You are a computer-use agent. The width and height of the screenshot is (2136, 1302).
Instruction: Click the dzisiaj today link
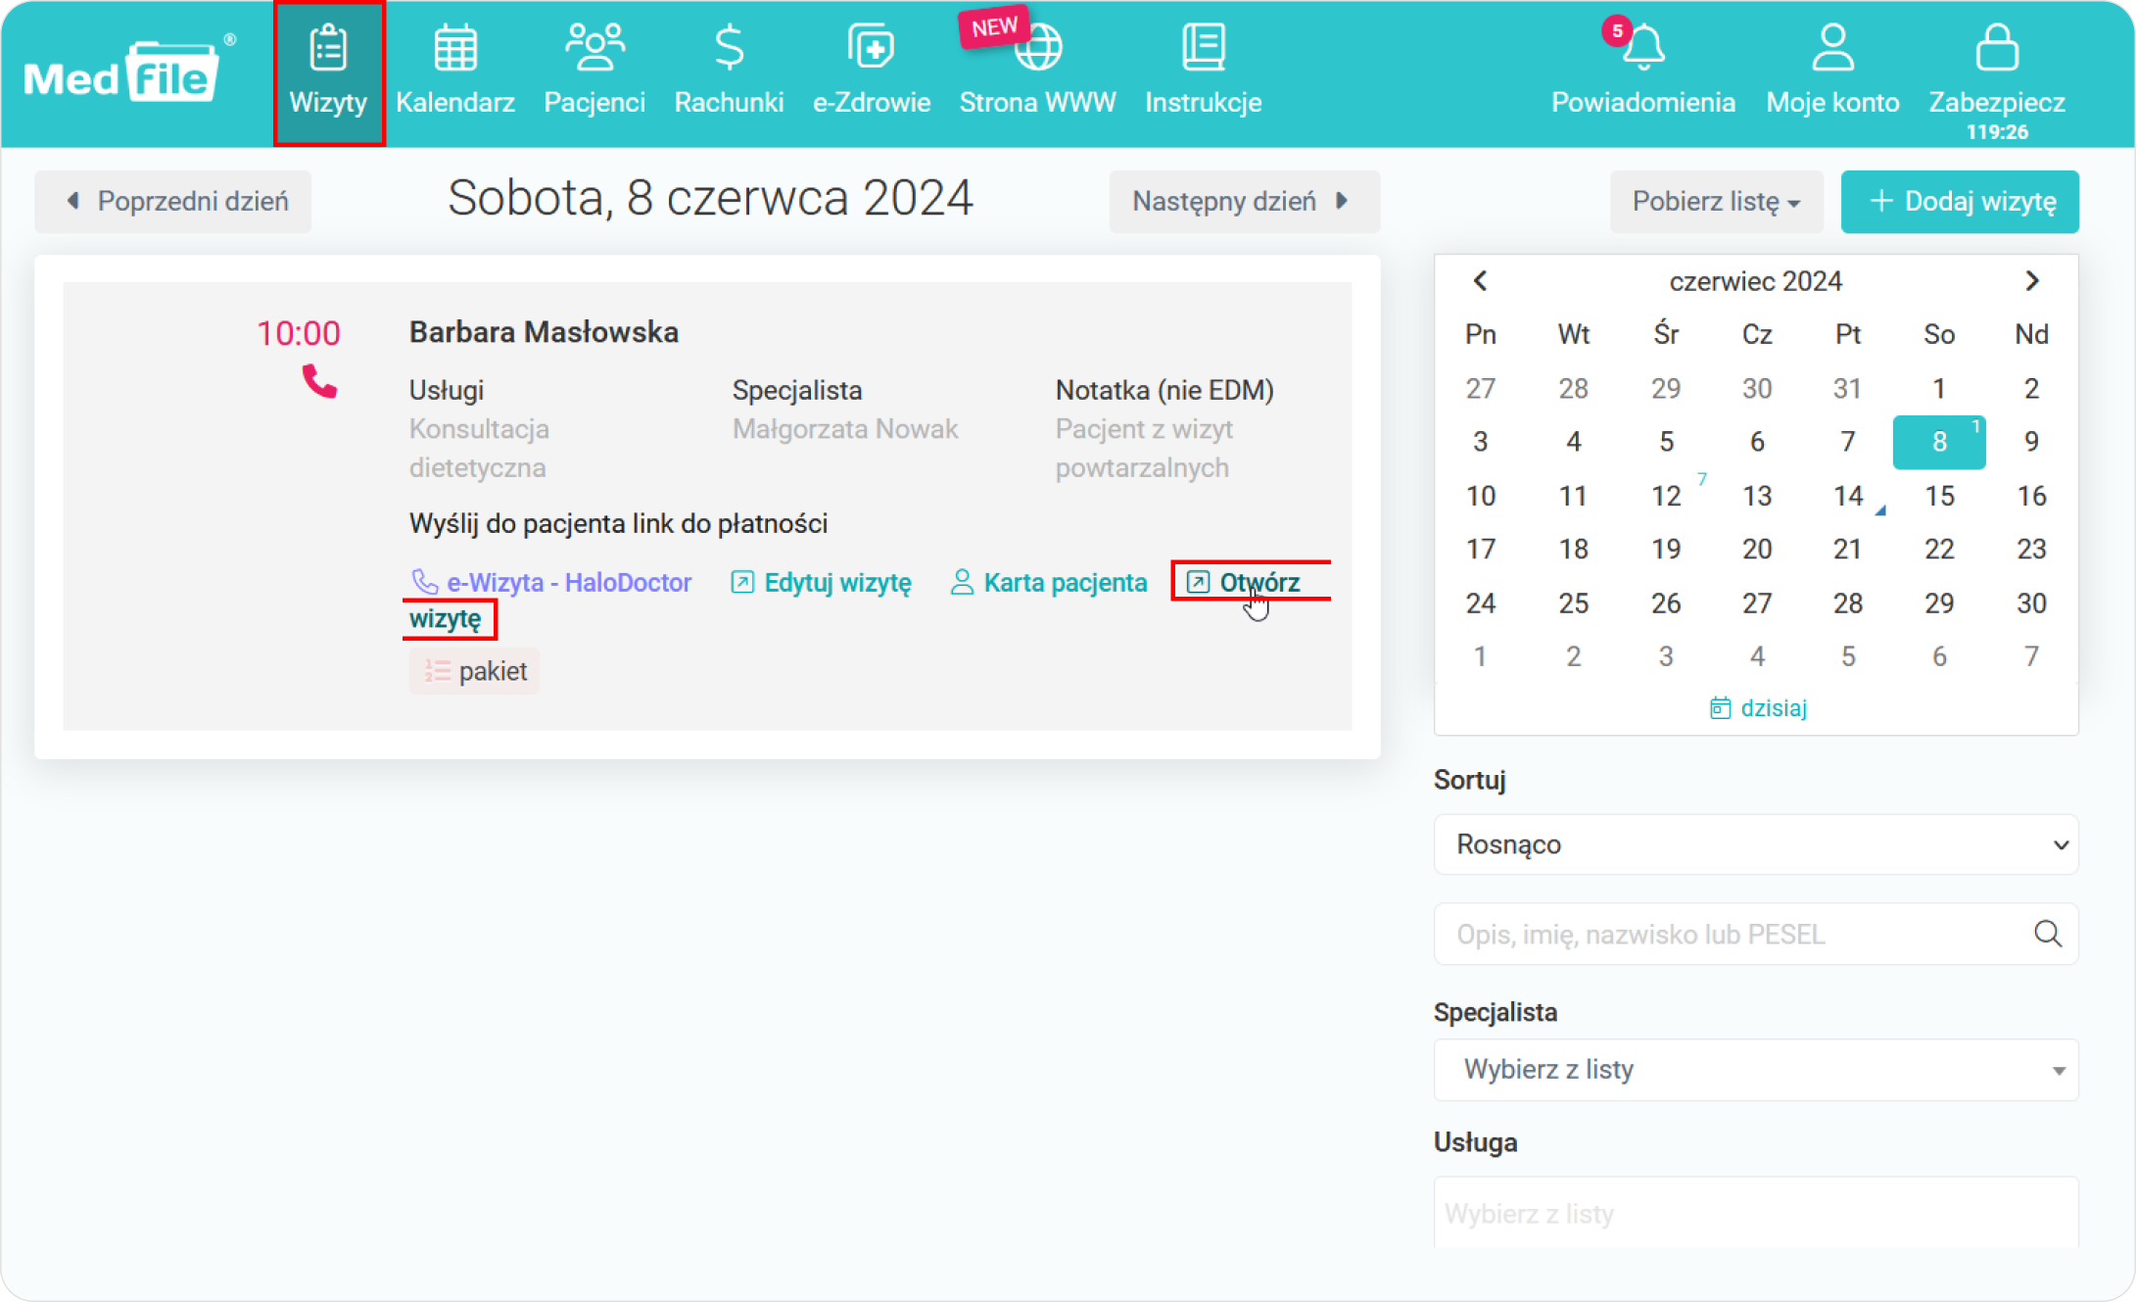point(1758,708)
